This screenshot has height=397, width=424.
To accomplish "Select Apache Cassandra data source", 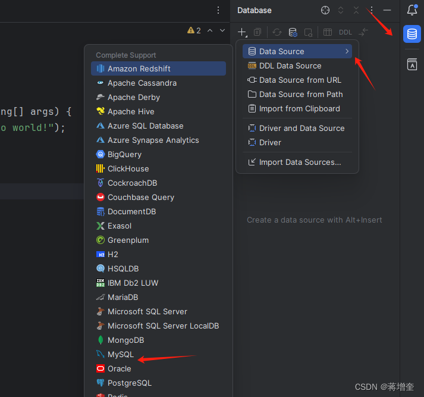I will tap(158, 83).
